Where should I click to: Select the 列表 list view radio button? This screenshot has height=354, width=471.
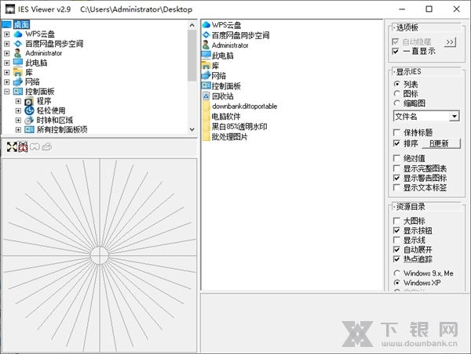pos(396,84)
